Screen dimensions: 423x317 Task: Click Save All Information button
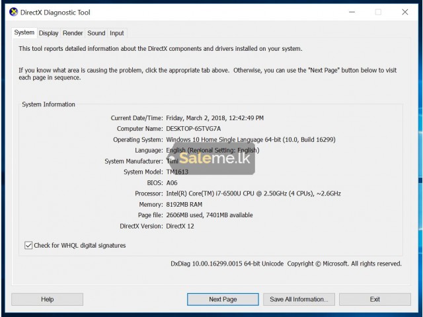299,299
